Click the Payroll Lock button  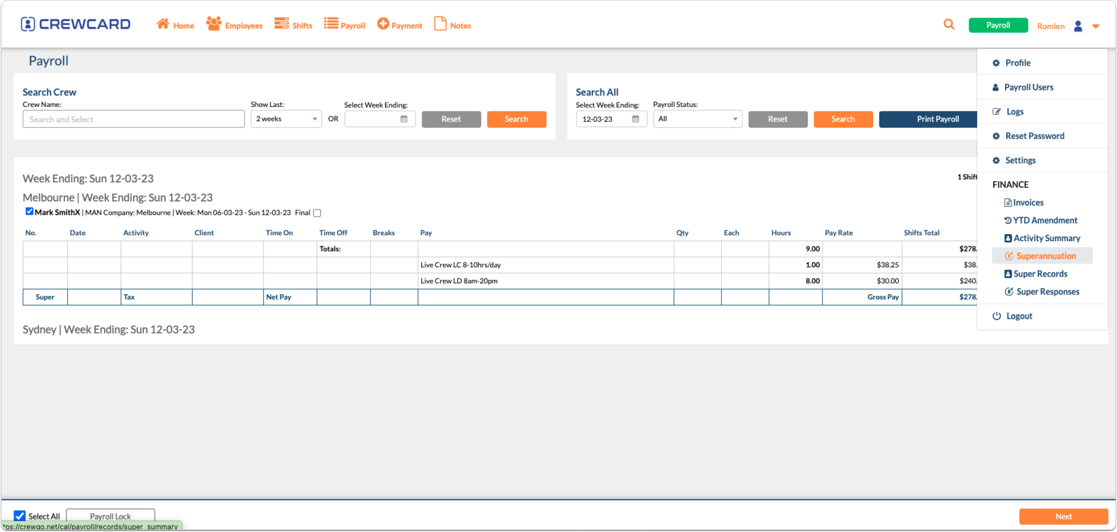110,516
